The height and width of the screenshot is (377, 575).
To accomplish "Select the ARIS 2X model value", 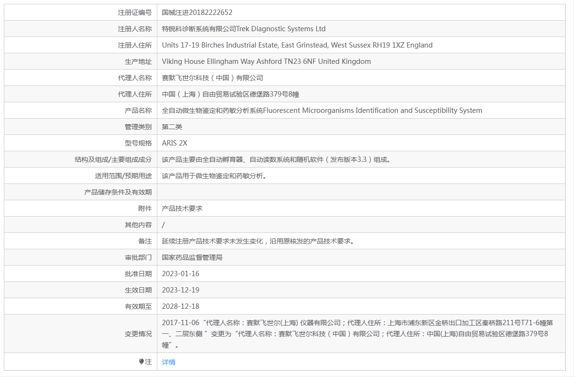I will click(x=175, y=143).
